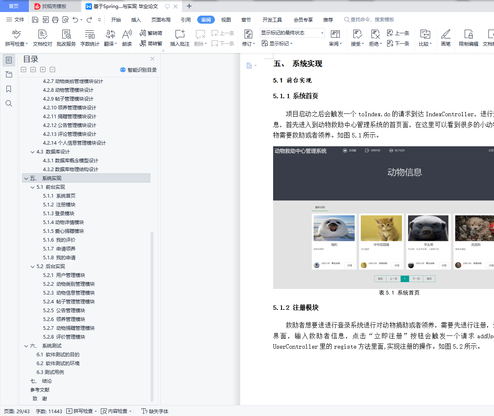The height and width of the screenshot is (416, 494).
Task: Collapse the 六、系统测试 node
Action: [x=26, y=346]
